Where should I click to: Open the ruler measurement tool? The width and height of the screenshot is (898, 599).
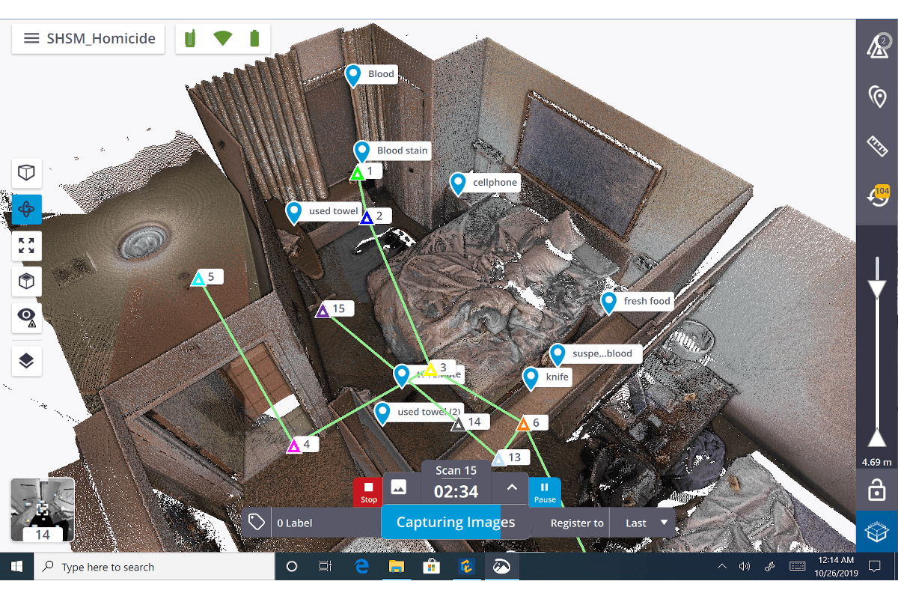(876, 146)
